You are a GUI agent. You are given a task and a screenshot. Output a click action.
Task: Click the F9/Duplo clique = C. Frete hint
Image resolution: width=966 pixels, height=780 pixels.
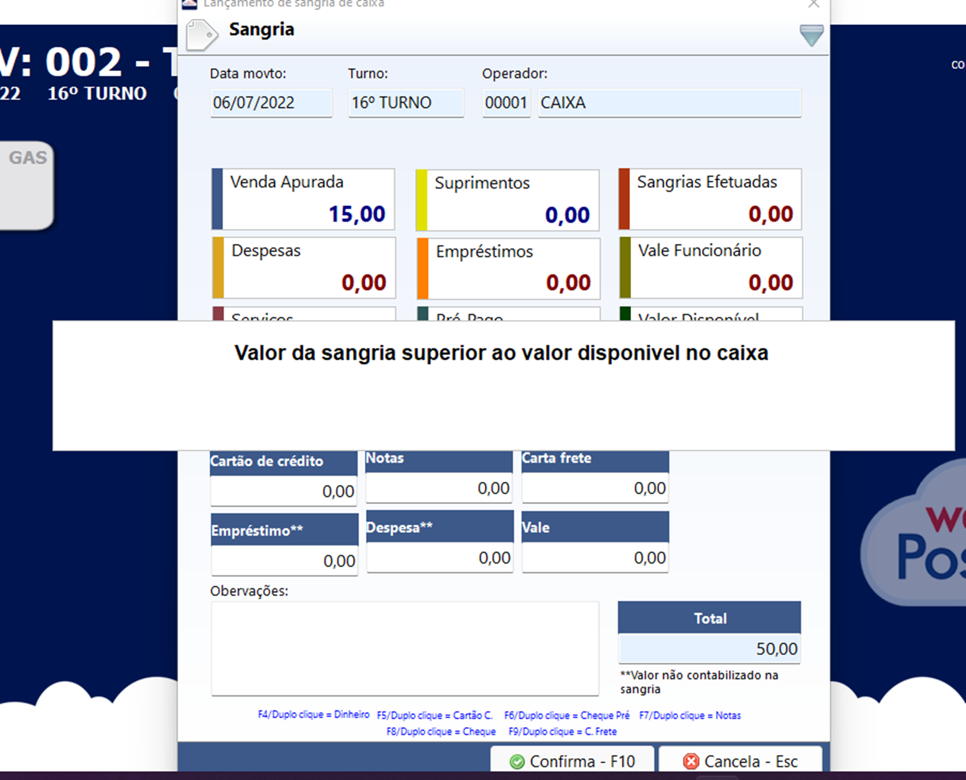pos(563,731)
